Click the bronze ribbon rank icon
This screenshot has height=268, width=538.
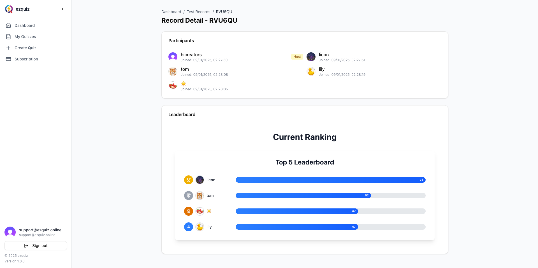[x=189, y=211]
